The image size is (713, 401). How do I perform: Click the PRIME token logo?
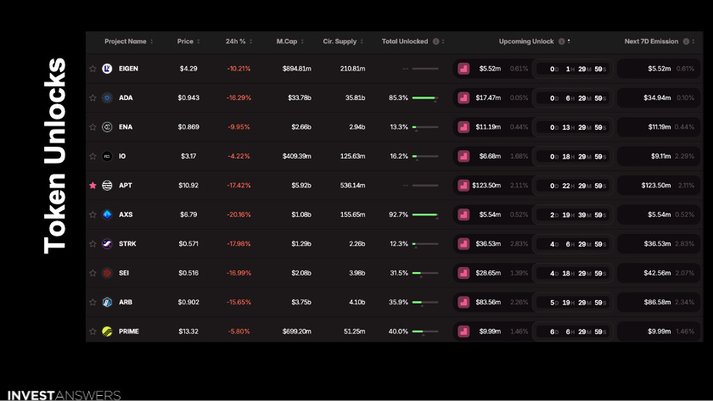(107, 331)
